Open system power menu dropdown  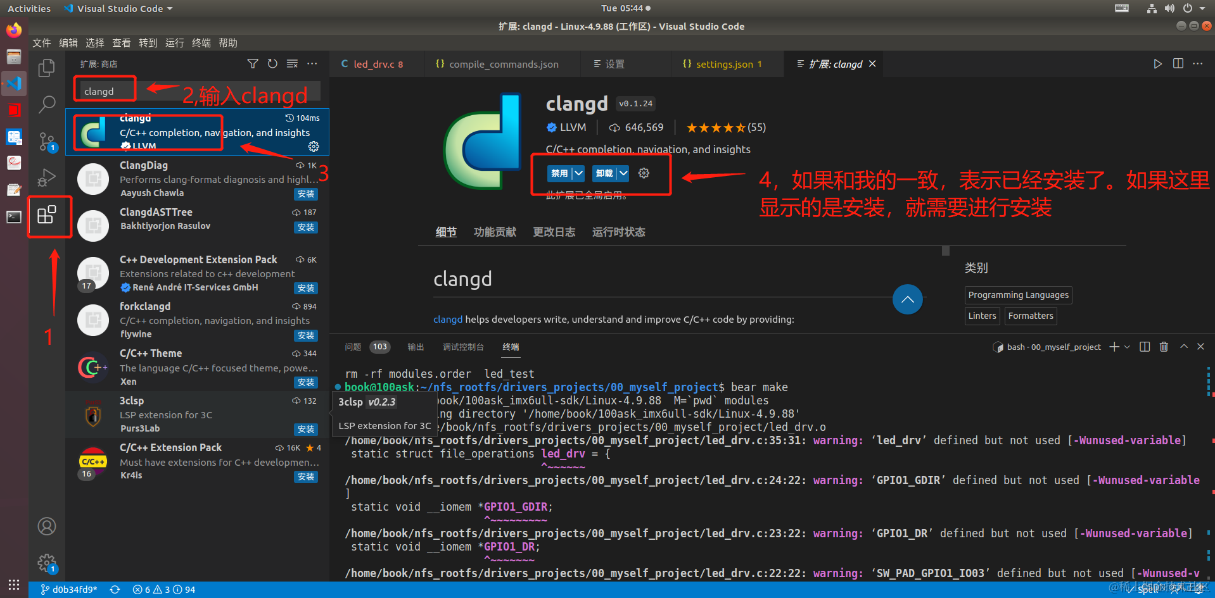pyautogui.click(x=1193, y=8)
